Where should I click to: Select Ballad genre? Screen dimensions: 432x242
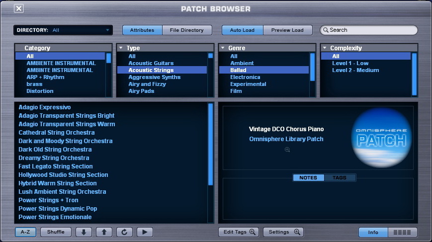(x=264, y=70)
